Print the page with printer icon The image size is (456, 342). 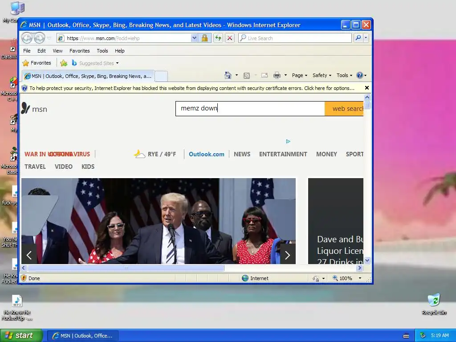click(277, 75)
